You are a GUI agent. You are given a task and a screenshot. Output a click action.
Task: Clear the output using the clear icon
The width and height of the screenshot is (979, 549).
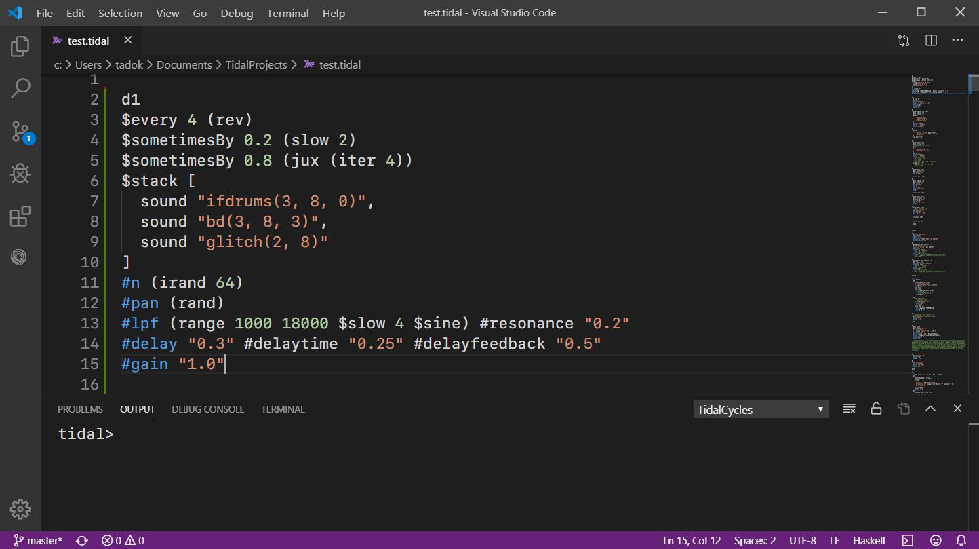click(849, 409)
